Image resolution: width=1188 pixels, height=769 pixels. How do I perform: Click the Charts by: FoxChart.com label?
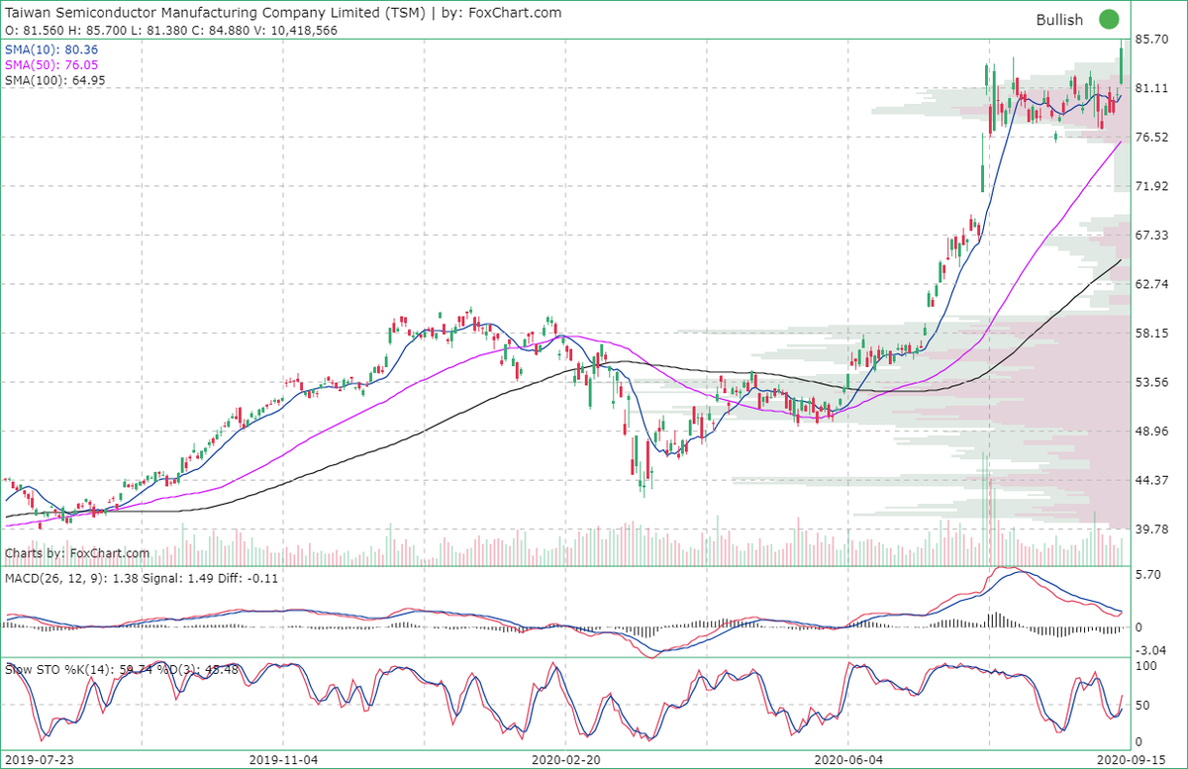[77, 553]
